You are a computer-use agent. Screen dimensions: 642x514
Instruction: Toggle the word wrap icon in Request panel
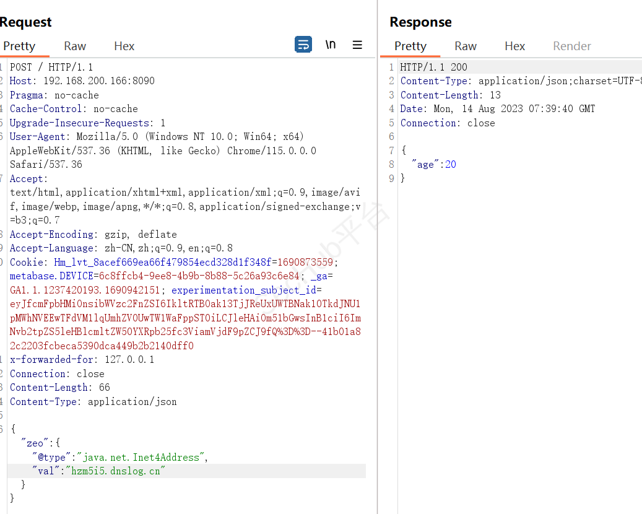[303, 45]
